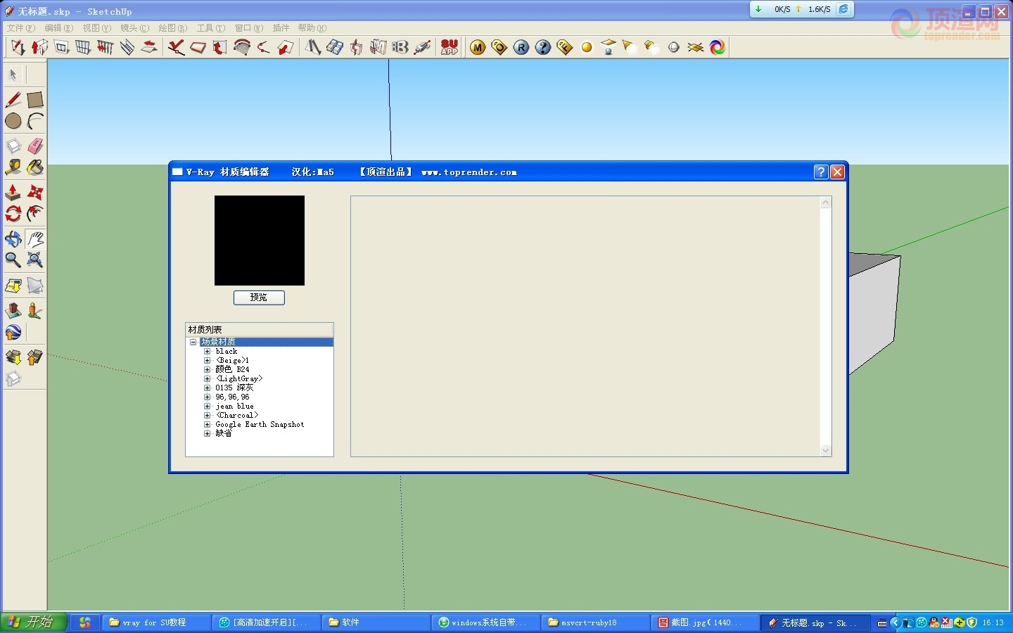Activate the Move tool red arrows
The height and width of the screenshot is (633, 1013).
[x=35, y=192]
